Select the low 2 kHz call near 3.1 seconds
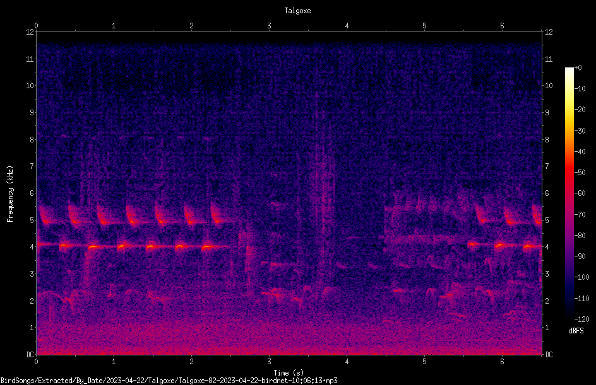The width and height of the screenshot is (596, 385). (275, 294)
